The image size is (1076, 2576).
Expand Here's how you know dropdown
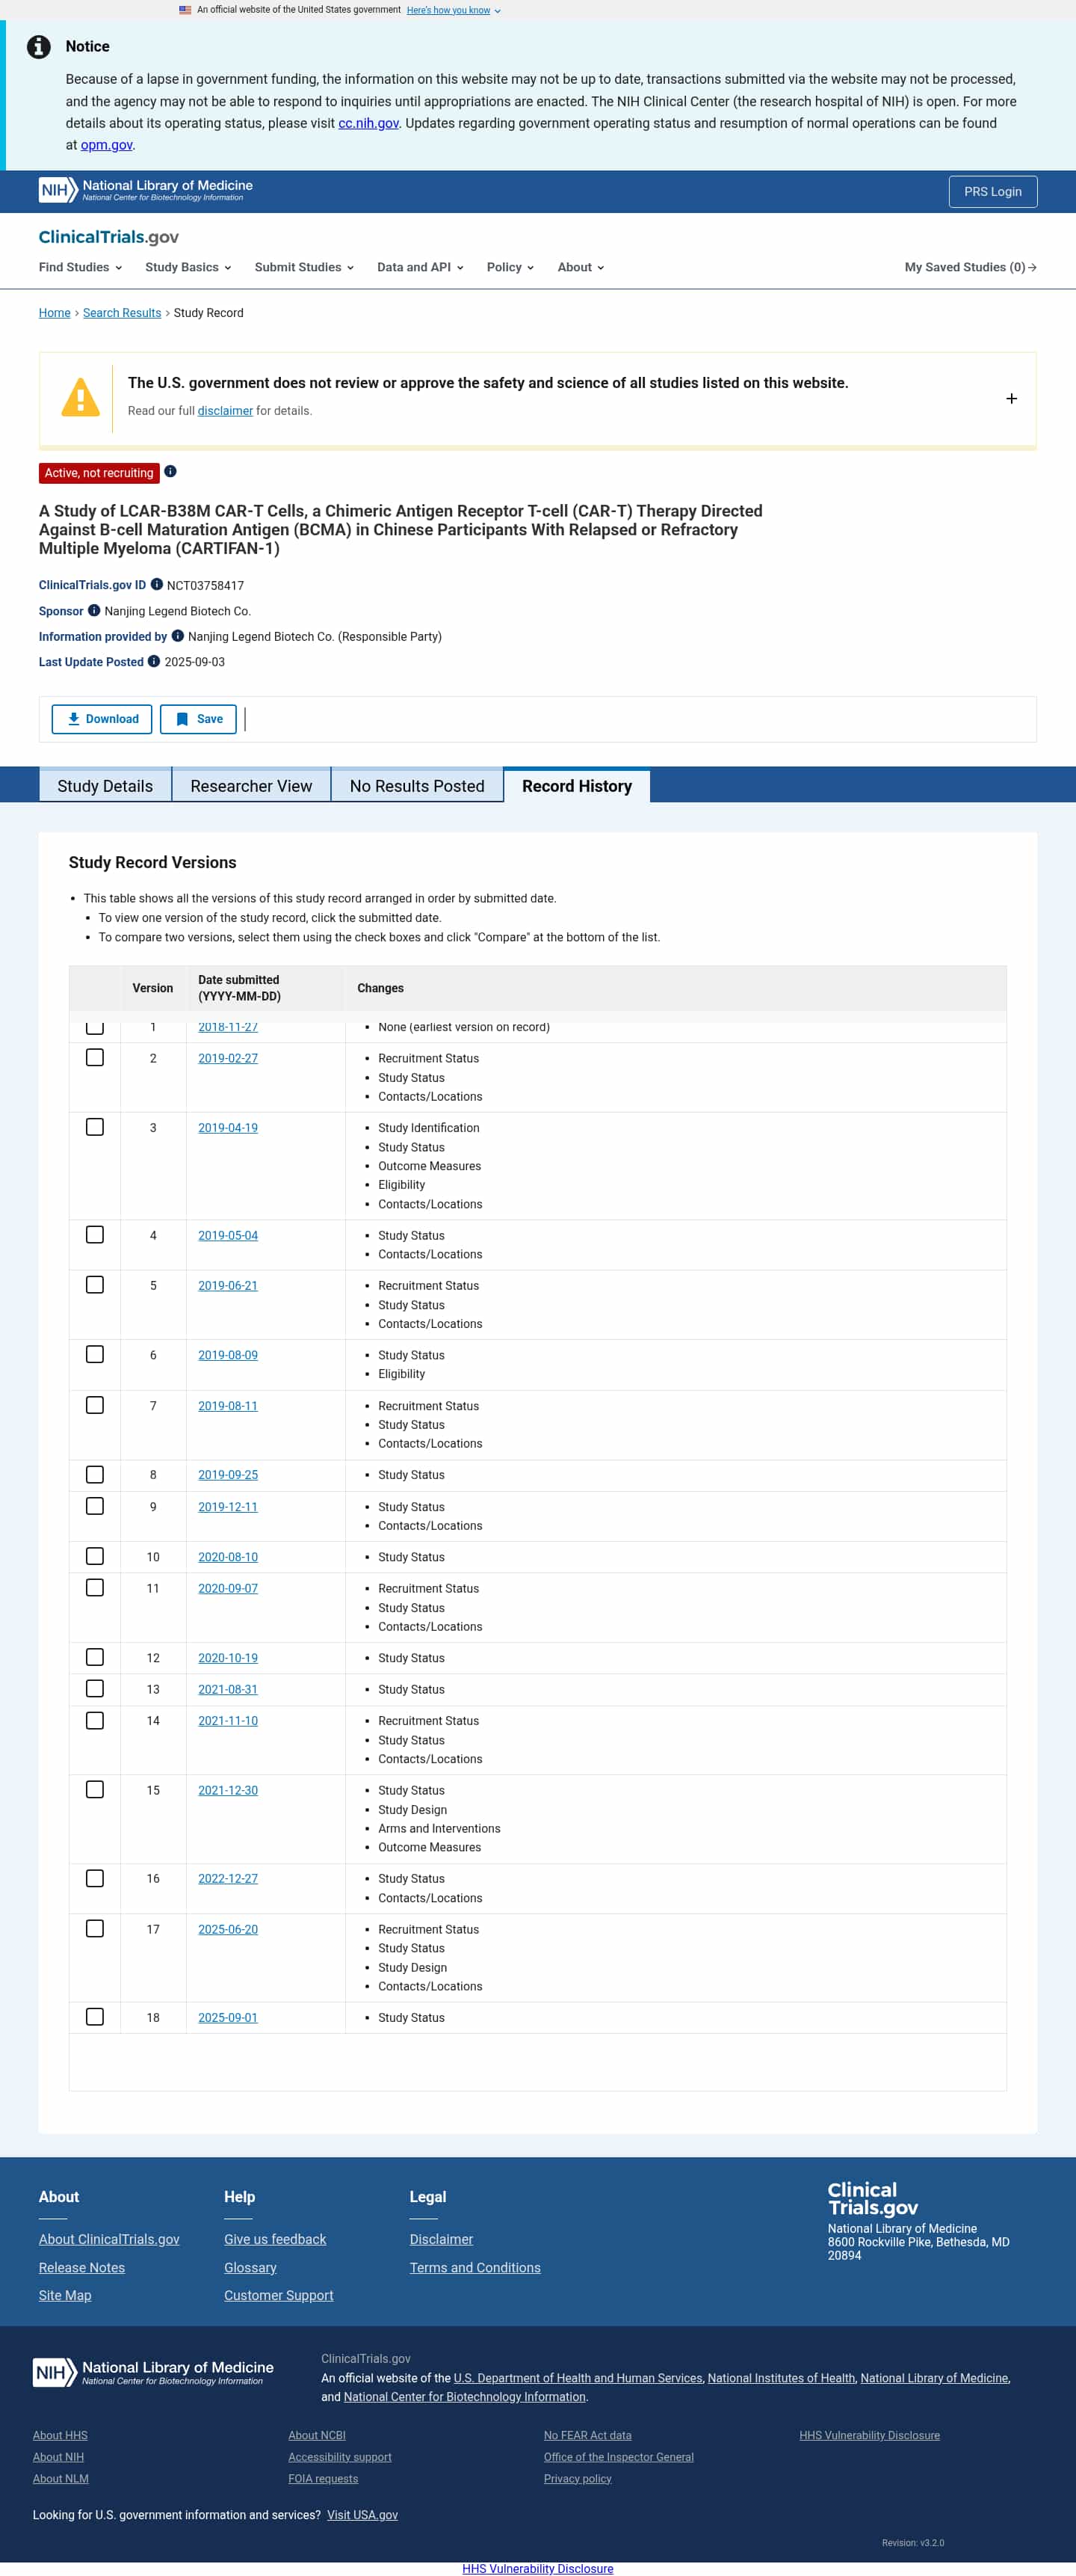pyautogui.click(x=454, y=10)
